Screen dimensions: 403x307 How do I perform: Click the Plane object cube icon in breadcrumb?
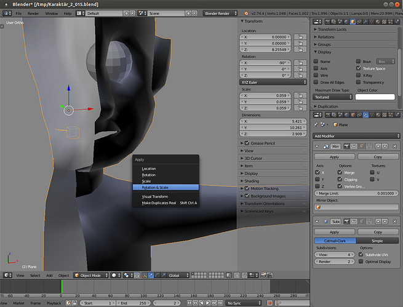[335, 125]
